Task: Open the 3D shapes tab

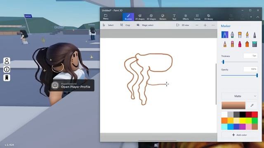Action: point(151,17)
